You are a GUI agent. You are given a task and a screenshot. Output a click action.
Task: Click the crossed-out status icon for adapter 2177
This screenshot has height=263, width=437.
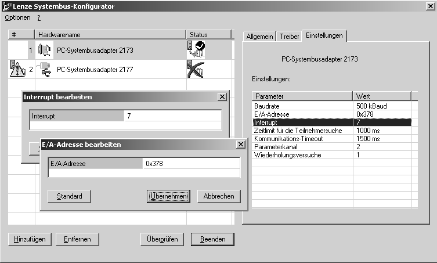pyautogui.click(x=196, y=70)
